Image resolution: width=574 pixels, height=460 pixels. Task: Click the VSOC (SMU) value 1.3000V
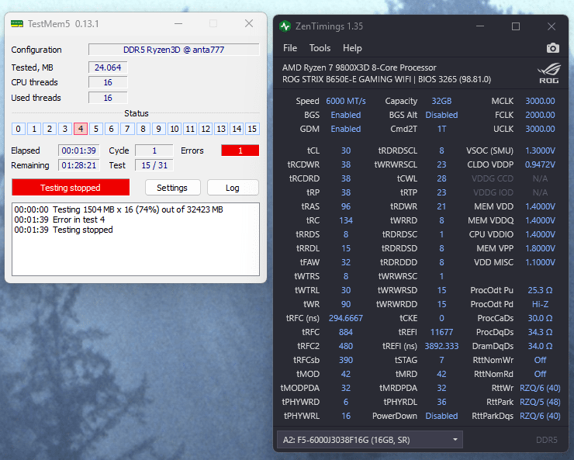click(x=540, y=150)
